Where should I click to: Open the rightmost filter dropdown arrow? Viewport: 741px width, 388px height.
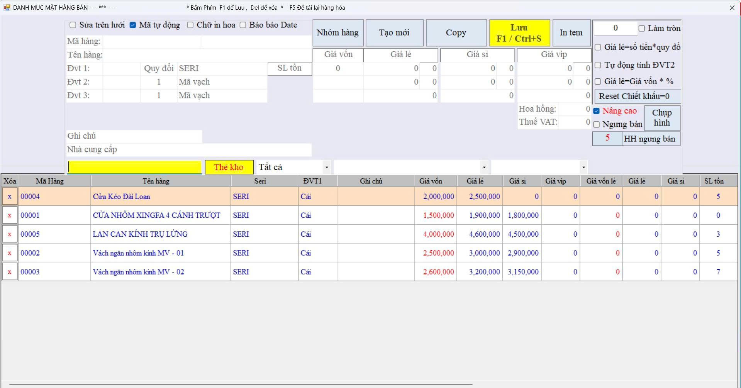[583, 167]
